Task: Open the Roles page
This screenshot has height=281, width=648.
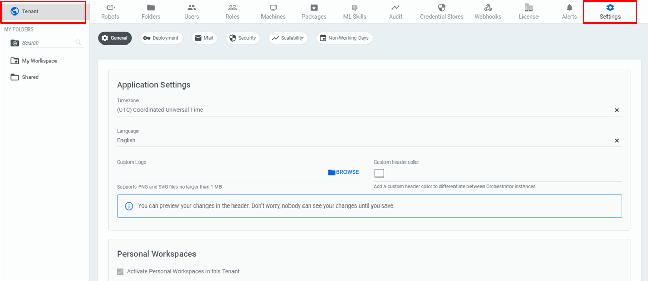Action: [x=232, y=11]
